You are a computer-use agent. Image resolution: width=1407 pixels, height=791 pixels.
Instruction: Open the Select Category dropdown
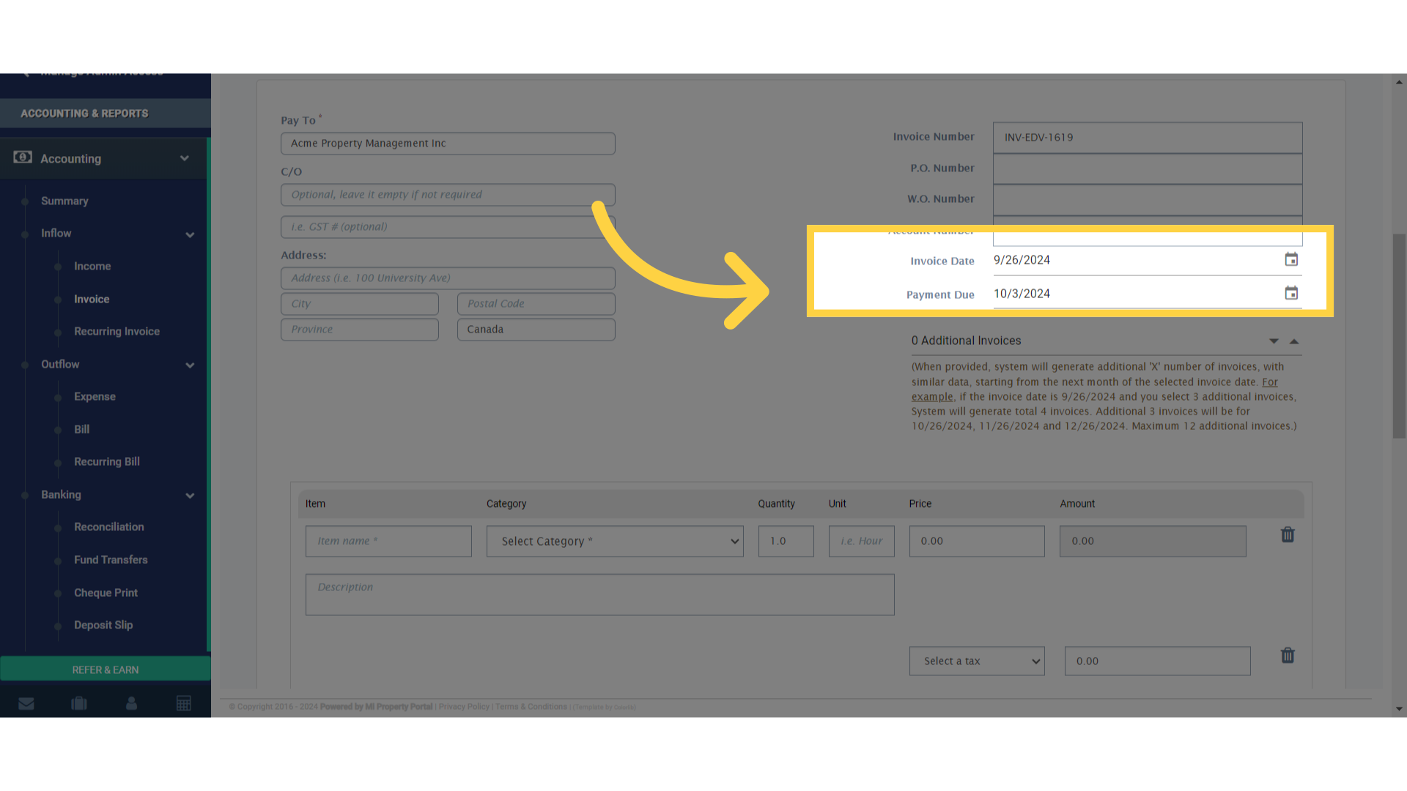615,541
